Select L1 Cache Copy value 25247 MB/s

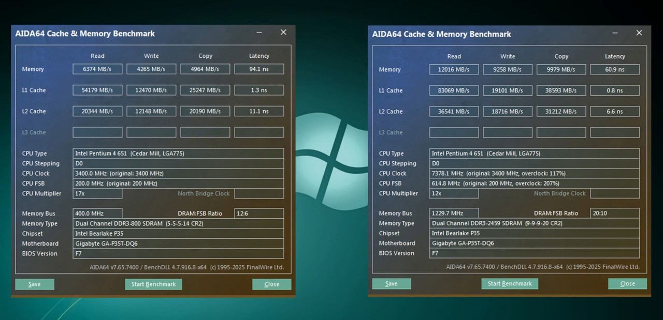[x=205, y=90]
